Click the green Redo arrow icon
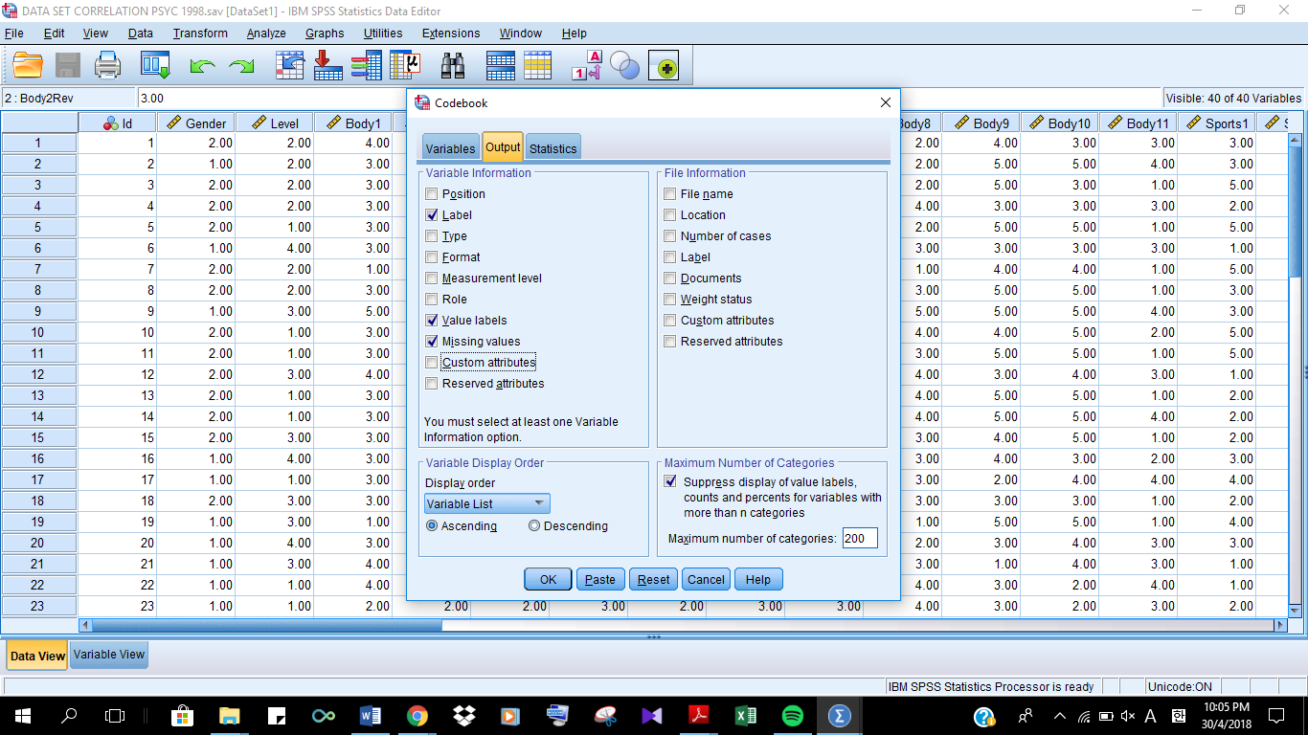The height and width of the screenshot is (735, 1308). (x=241, y=66)
